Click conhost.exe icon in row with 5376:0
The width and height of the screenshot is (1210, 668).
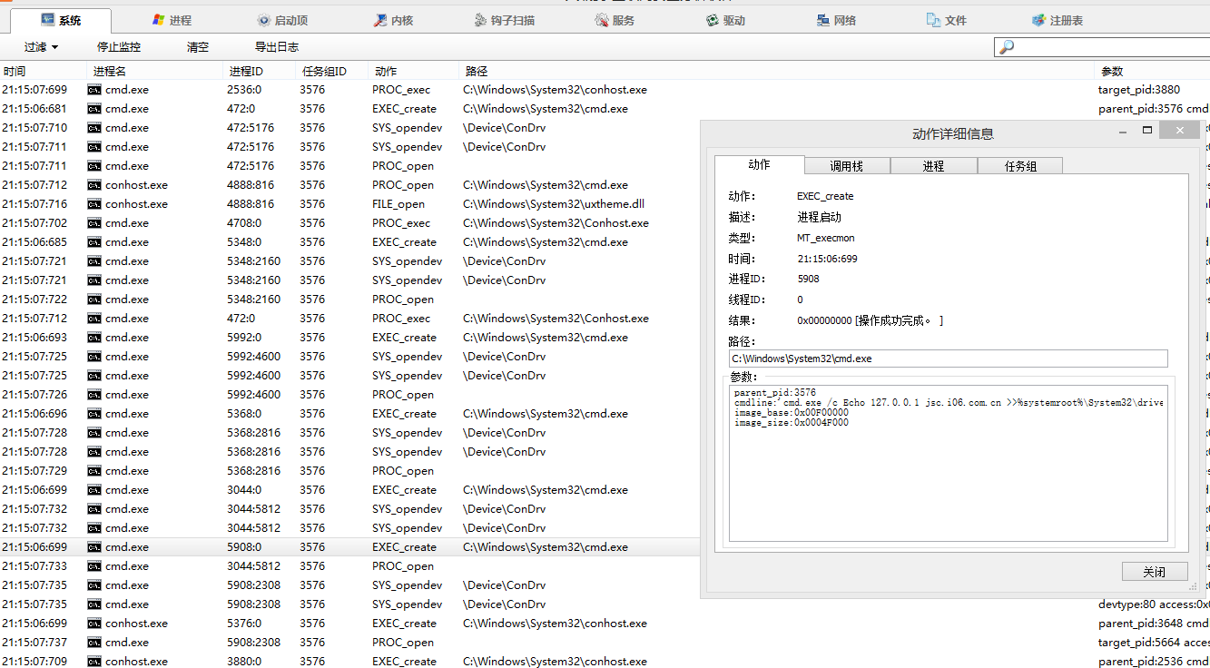[93, 624]
